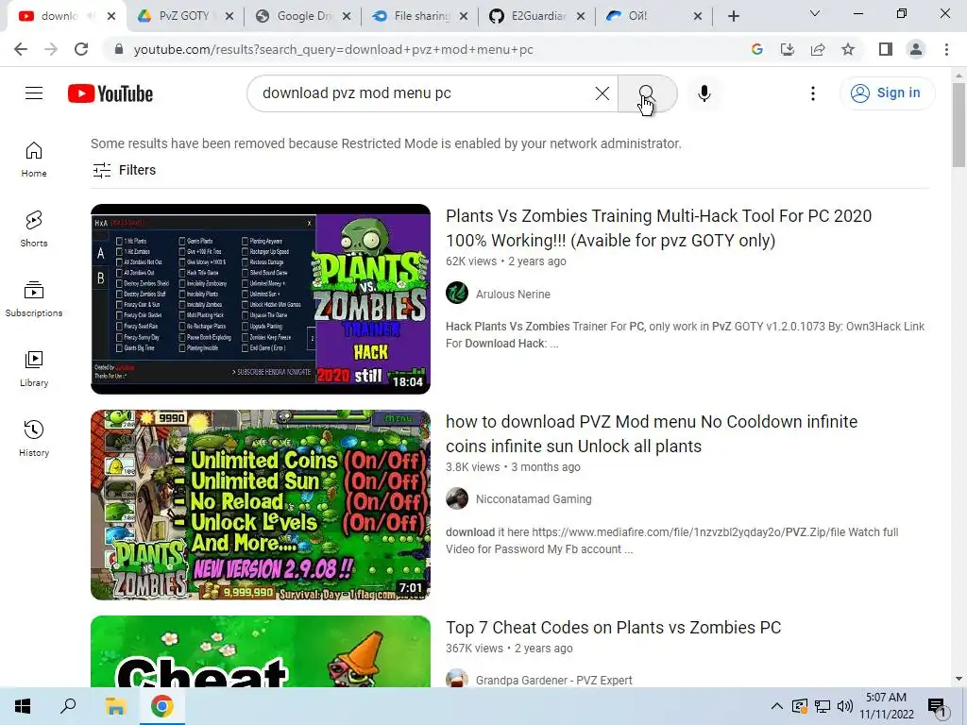967x725 pixels.
Task: Open the YouTube guide hamburger menu
Action: 34,93
